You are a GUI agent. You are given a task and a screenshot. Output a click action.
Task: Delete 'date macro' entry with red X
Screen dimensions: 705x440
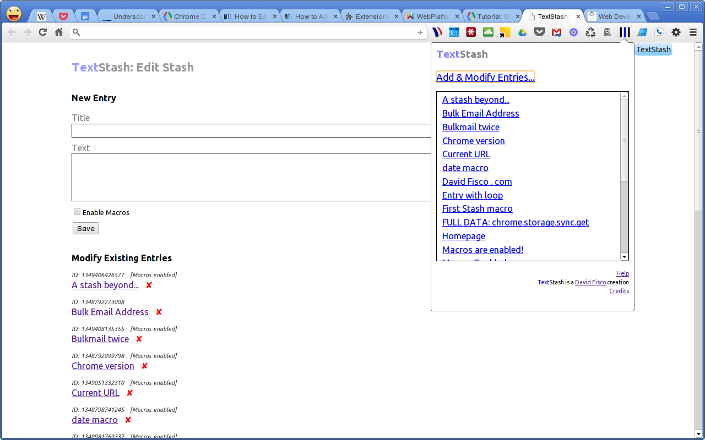click(x=128, y=420)
